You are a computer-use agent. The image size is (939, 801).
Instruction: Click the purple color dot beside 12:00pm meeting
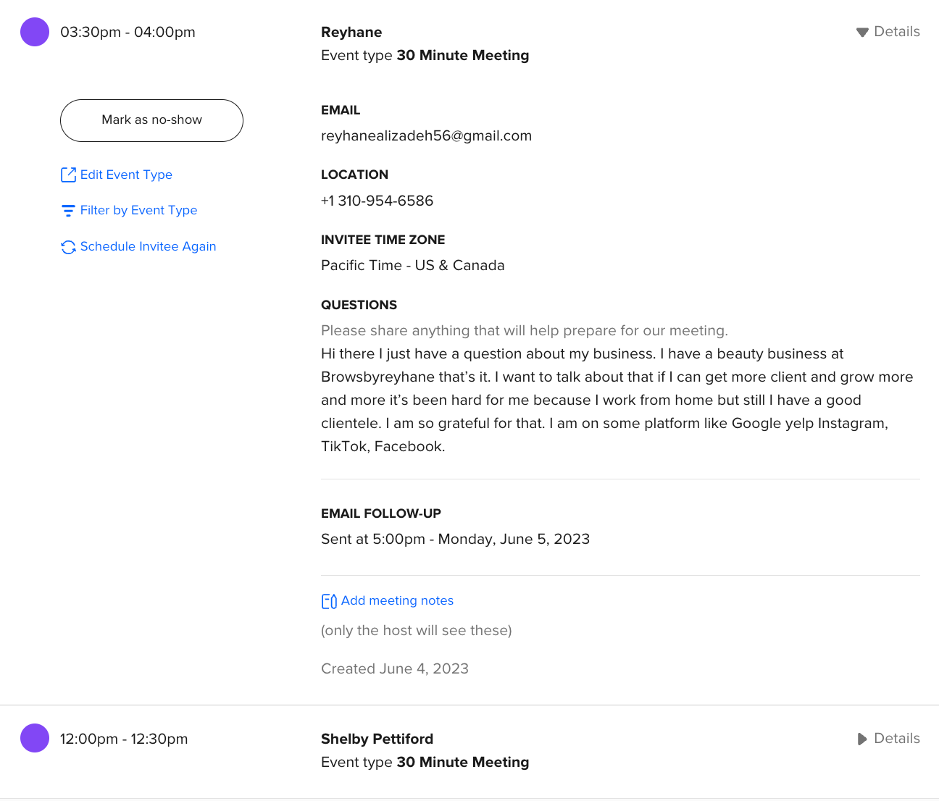click(35, 738)
